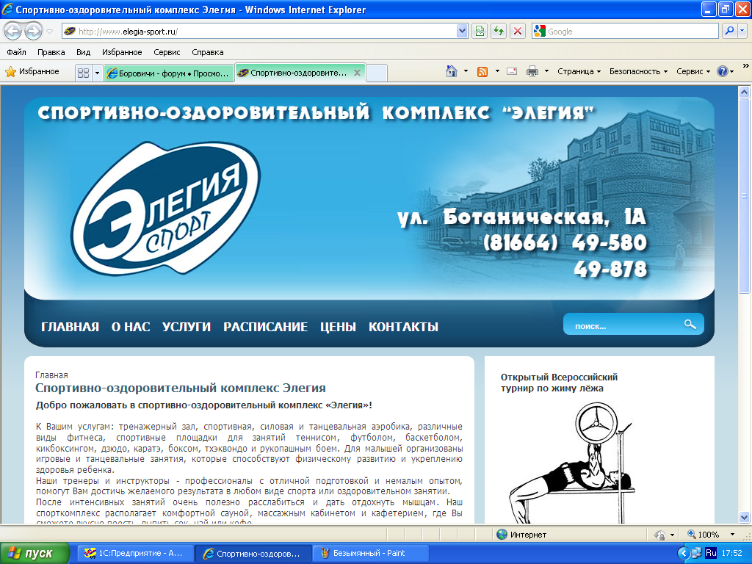The width and height of the screenshot is (752, 564).
Task: Expand the tab list dropdown arrow
Action: coord(98,73)
